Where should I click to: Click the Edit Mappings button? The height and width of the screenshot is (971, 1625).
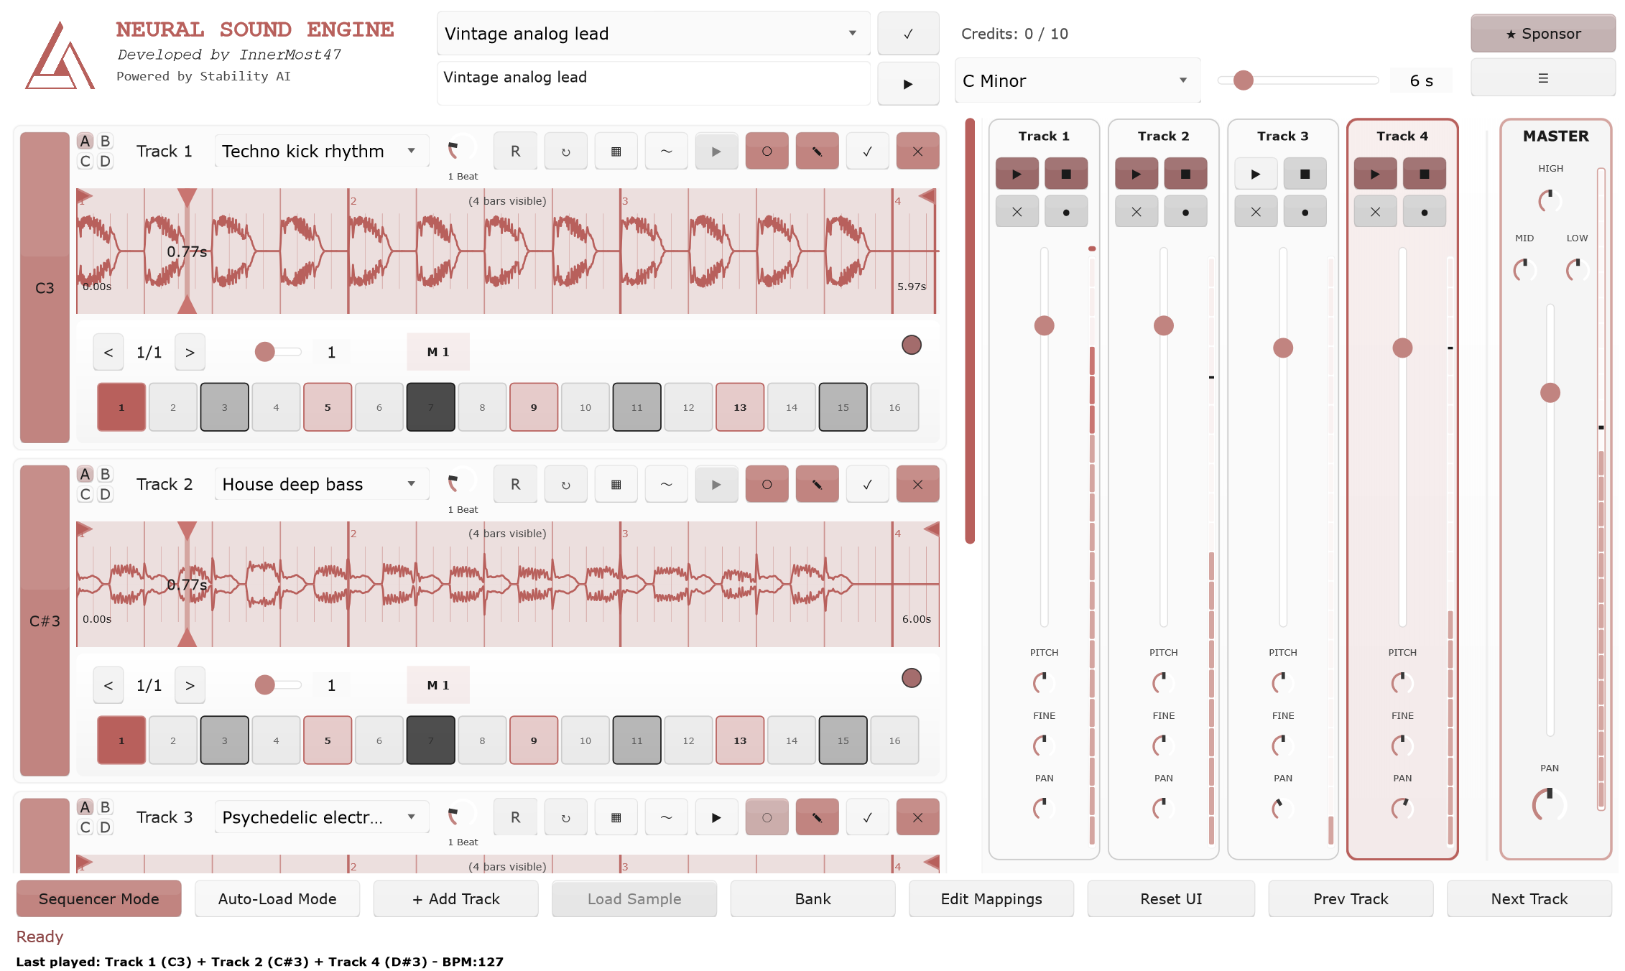[x=991, y=899]
